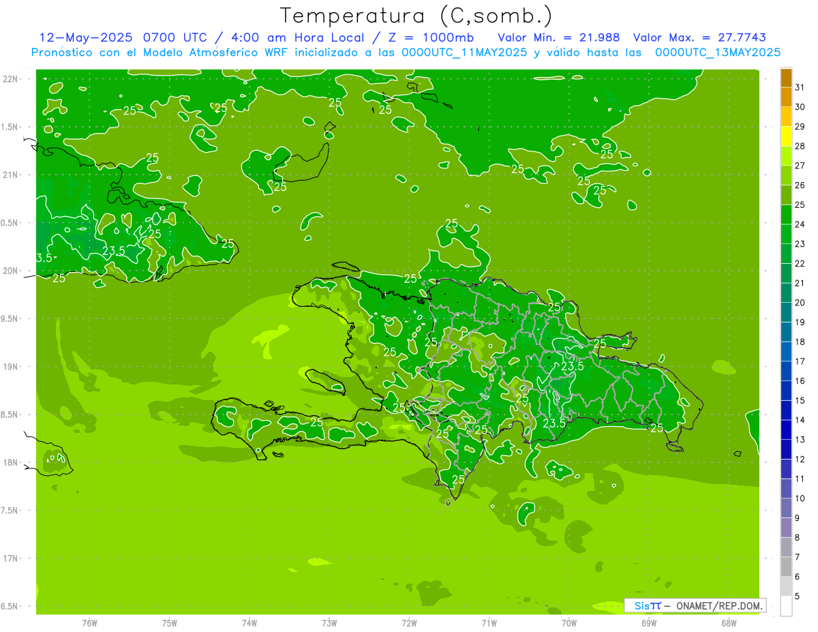This screenshot has width=818, height=632.
Task: Click the 22N latitude axis label
Action: click(12, 79)
